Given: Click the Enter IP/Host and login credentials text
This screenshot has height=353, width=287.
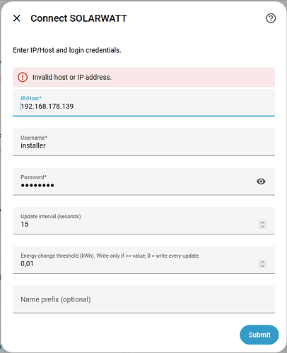Looking at the screenshot, I should (x=67, y=50).
